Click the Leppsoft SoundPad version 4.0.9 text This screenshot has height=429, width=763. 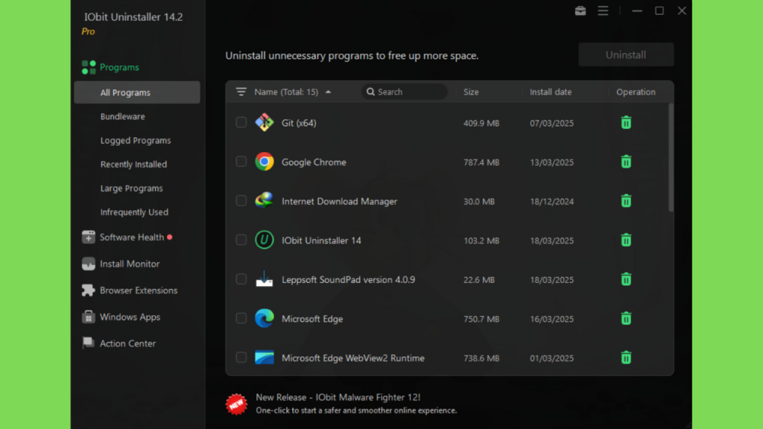(348, 280)
